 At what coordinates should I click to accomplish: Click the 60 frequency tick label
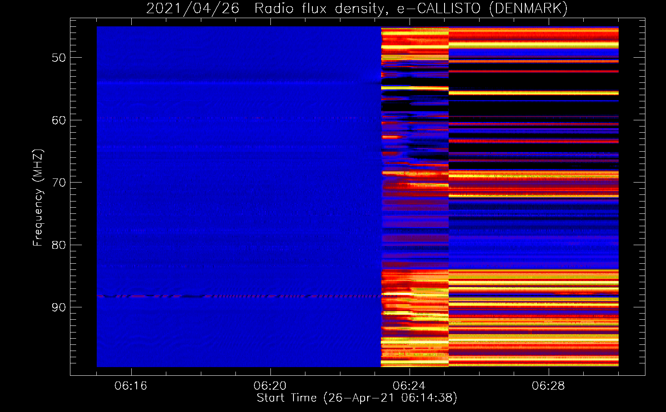click(x=59, y=120)
